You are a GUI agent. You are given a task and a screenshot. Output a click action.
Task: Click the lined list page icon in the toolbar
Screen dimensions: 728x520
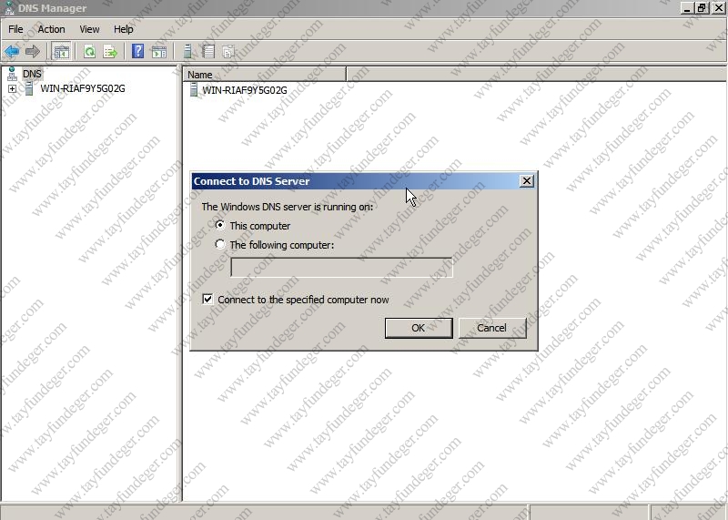pyautogui.click(x=208, y=51)
